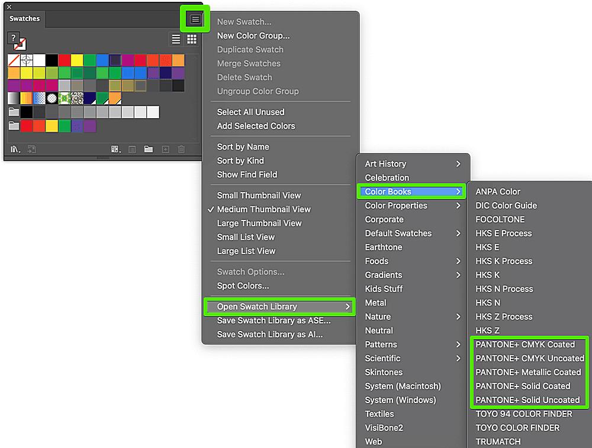Expand the Default Swatches submenu arrow
592x448 pixels.
[458, 233]
